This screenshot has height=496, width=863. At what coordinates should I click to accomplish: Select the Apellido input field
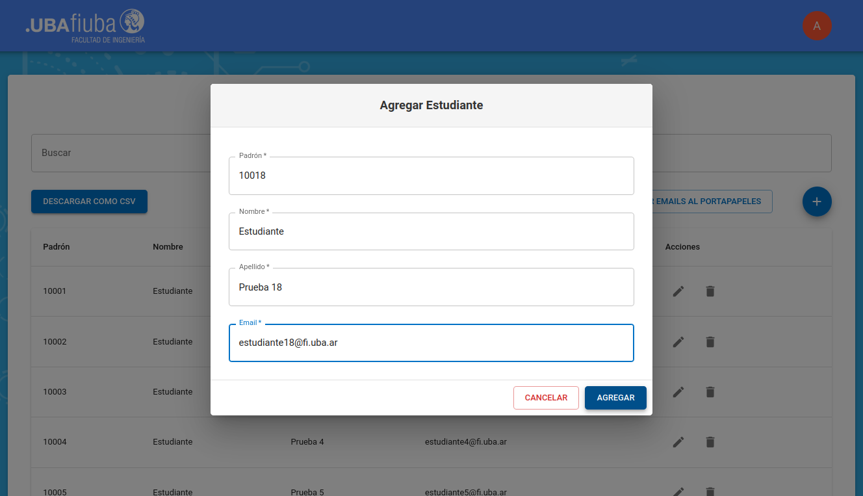click(431, 287)
